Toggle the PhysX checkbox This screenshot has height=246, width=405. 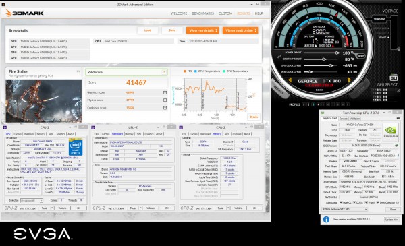pos(367,202)
